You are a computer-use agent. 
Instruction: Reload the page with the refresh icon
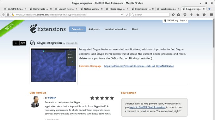click(127, 14)
